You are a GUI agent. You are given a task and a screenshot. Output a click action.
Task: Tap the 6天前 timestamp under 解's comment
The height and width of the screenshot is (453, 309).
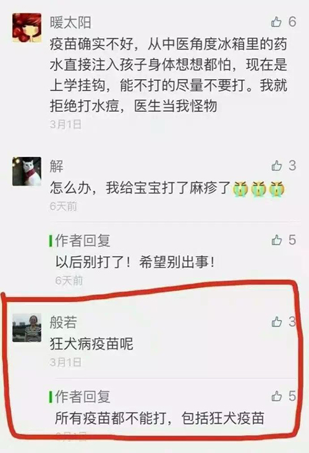click(x=64, y=206)
